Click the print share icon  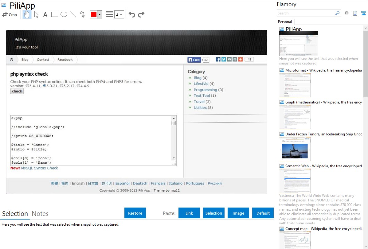(235, 59)
